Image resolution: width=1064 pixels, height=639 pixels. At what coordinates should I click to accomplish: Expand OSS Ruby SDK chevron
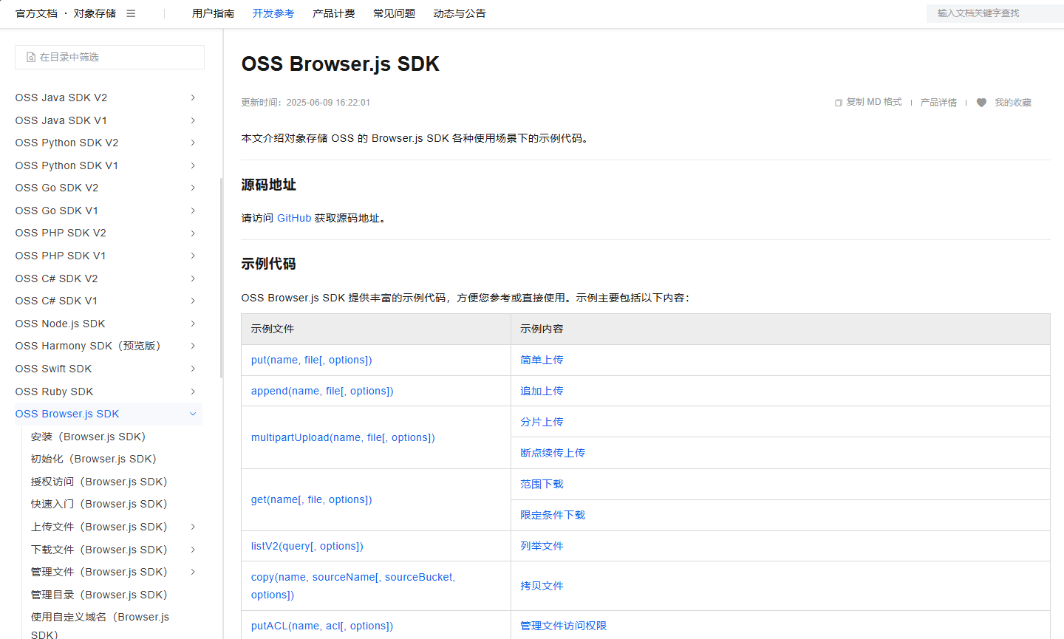193,392
